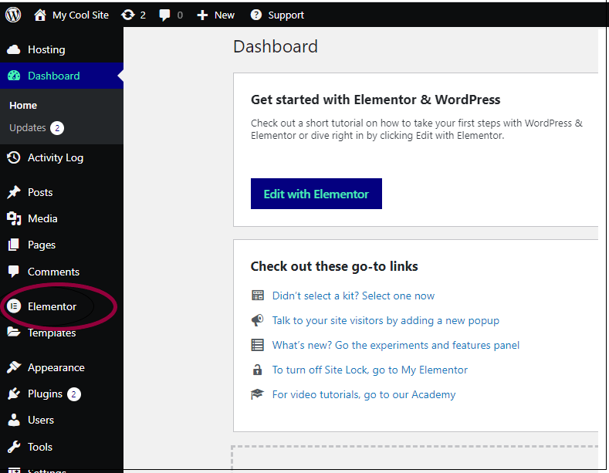The height and width of the screenshot is (473, 609).
Task: Click the Media icon in the sidebar
Action: pos(14,218)
